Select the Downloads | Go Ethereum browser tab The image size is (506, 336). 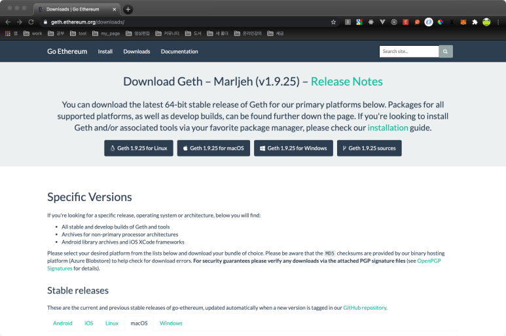click(77, 9)
